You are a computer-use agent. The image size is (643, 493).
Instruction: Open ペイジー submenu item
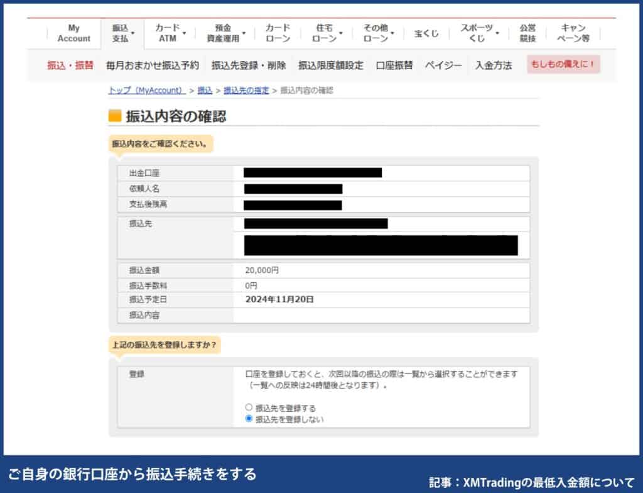click(443, 65)
